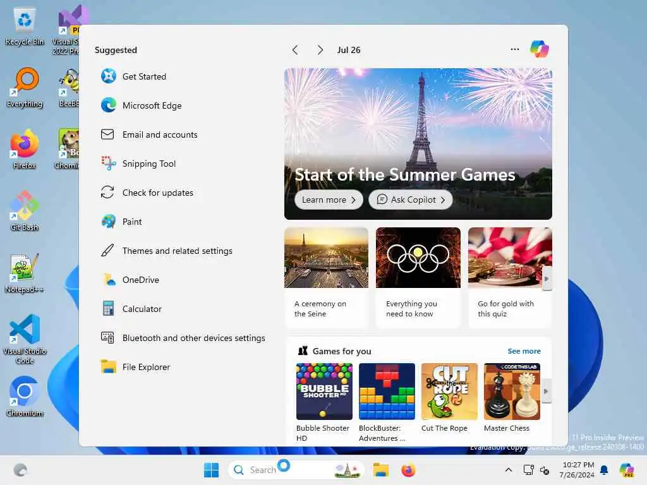The width and height of the screenshot is (647, 485).
Task: Open File Explorer from taskbar
Action: pyautogui.click(x=380, y=470)
